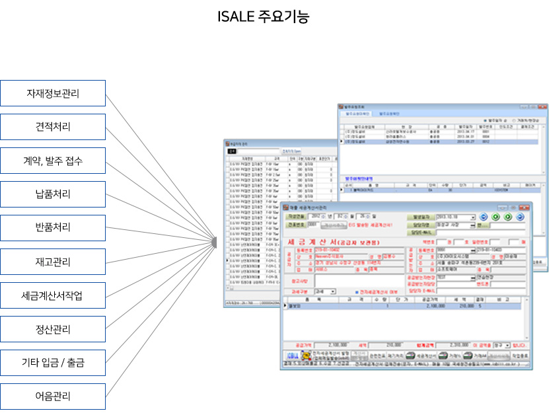Screen dimensions: 549x417
Task: Click the 현장 column header in order window
Action: pyautogui.click(x=407, y=127)
